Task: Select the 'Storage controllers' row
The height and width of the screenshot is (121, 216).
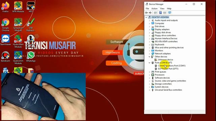Action: (163, 84)
